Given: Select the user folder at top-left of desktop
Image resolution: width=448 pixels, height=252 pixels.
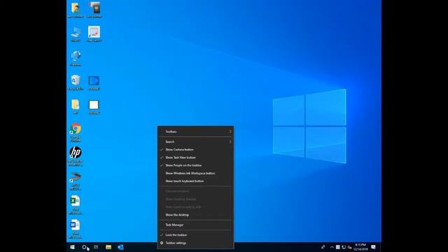Looking at the screenshot, I should tap(76, 10).
